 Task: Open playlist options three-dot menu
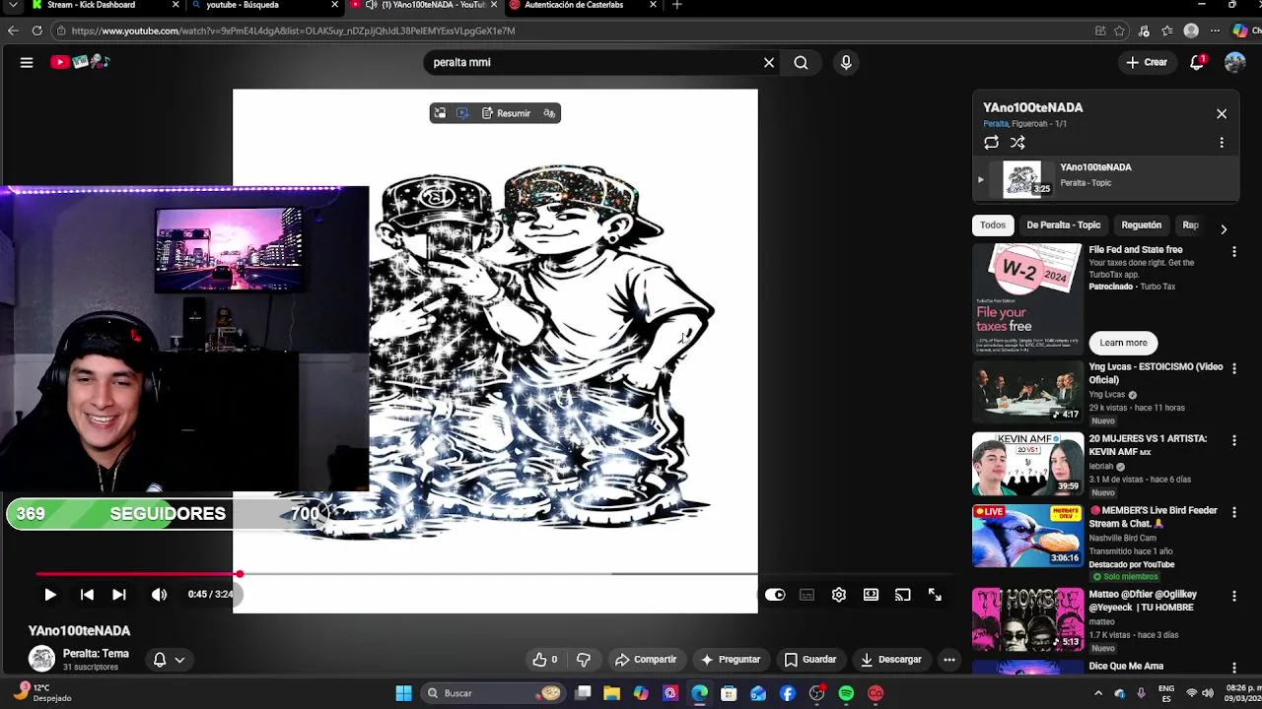[x=1222, y=143]
